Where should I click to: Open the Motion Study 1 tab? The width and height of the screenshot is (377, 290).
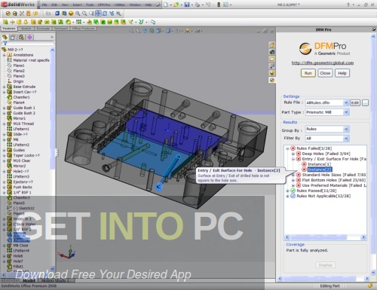click(x=54, y=280)
